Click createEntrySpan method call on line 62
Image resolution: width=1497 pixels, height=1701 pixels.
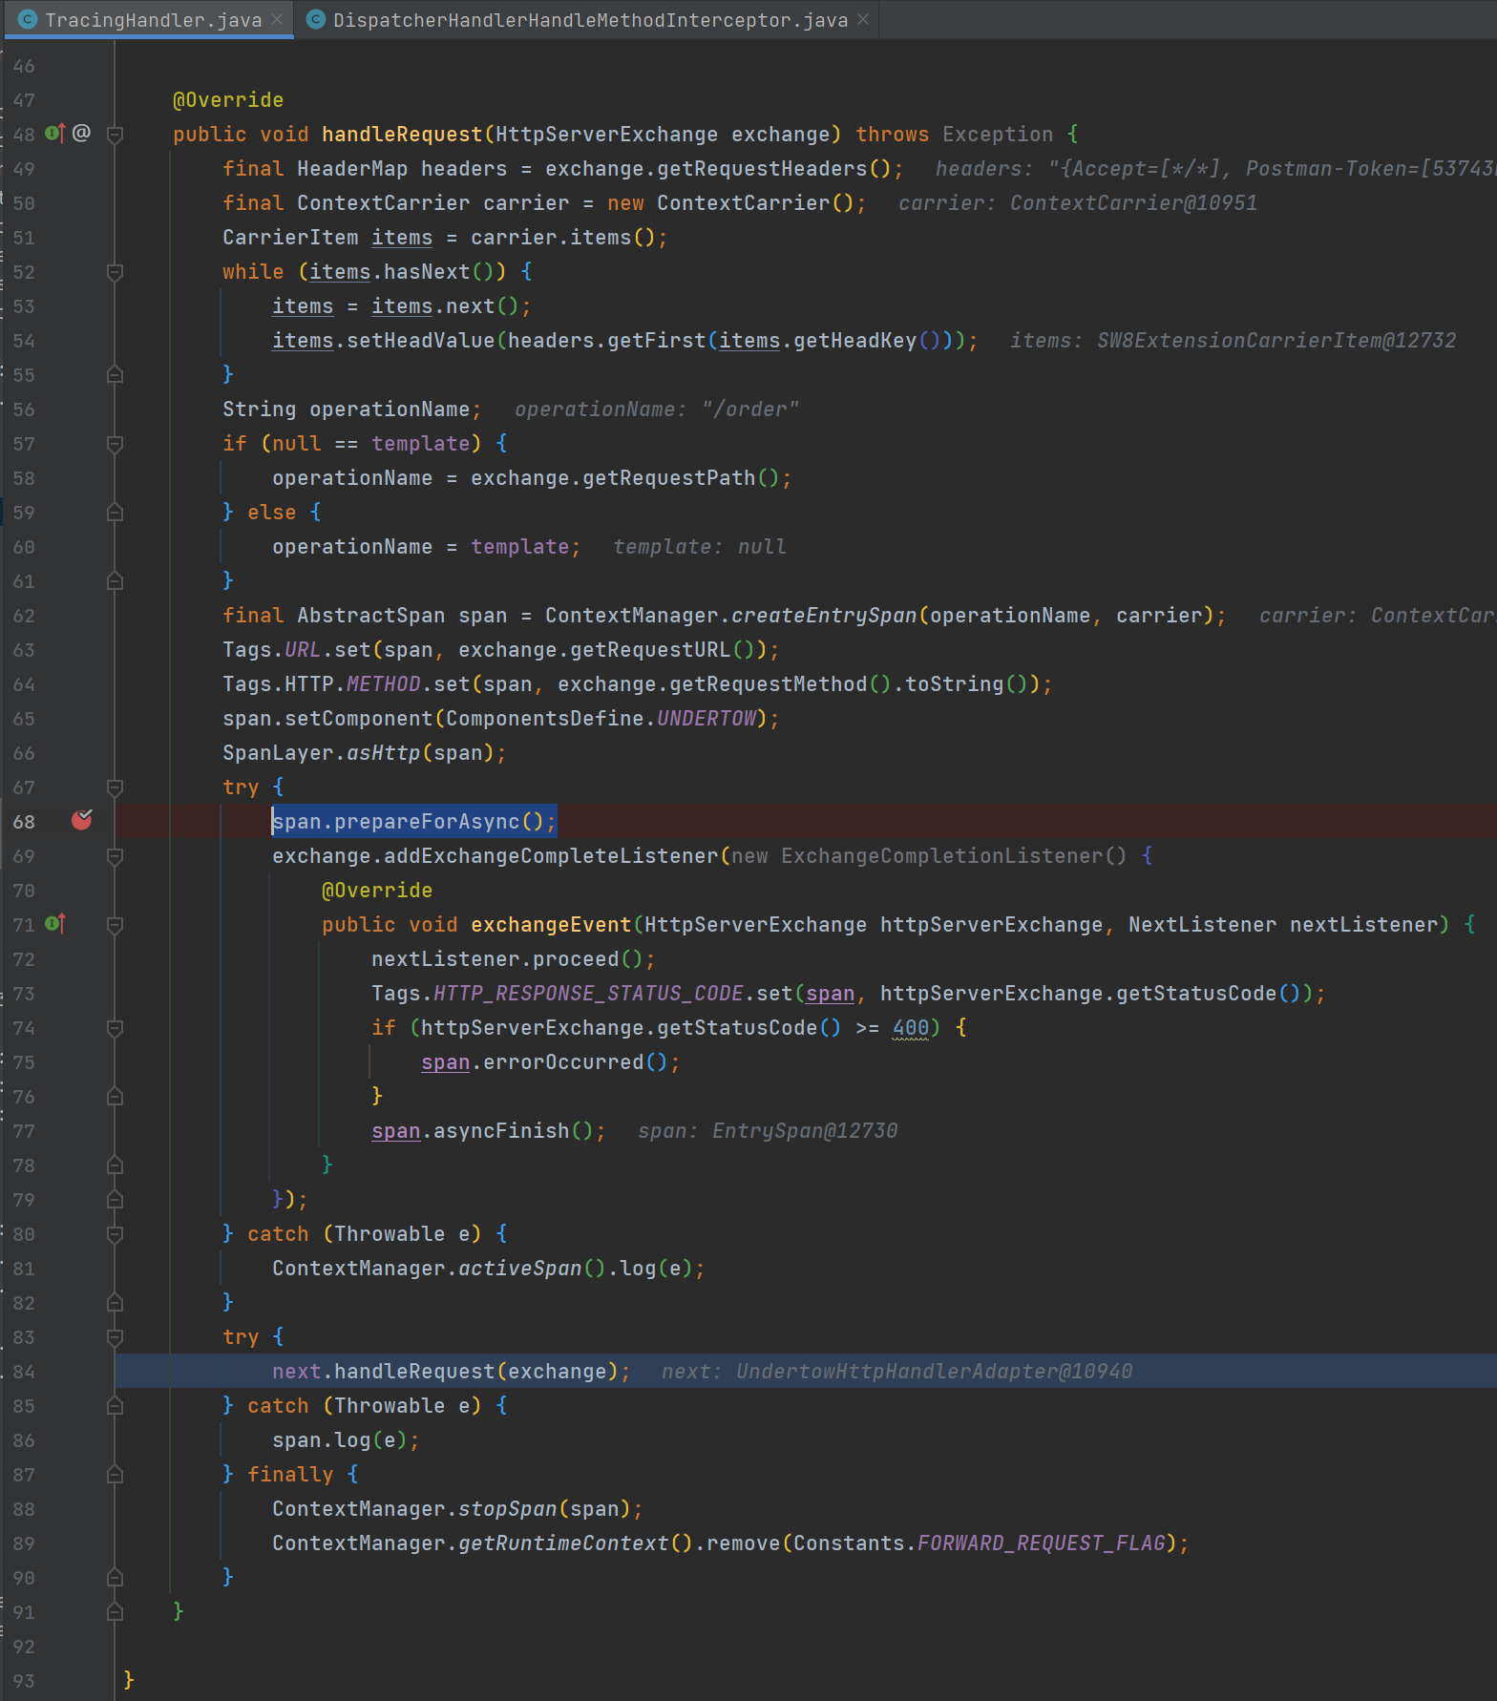[824, 616]
